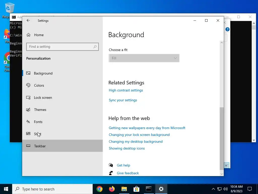The image size is (258, 194).
Task: Click the Settings gear in the taskbar
Action: [x=161, y=189]
